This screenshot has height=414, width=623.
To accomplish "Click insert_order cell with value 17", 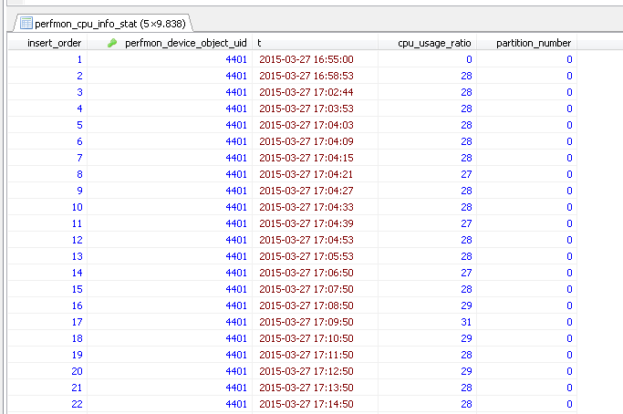I will (x=47, y=322).
